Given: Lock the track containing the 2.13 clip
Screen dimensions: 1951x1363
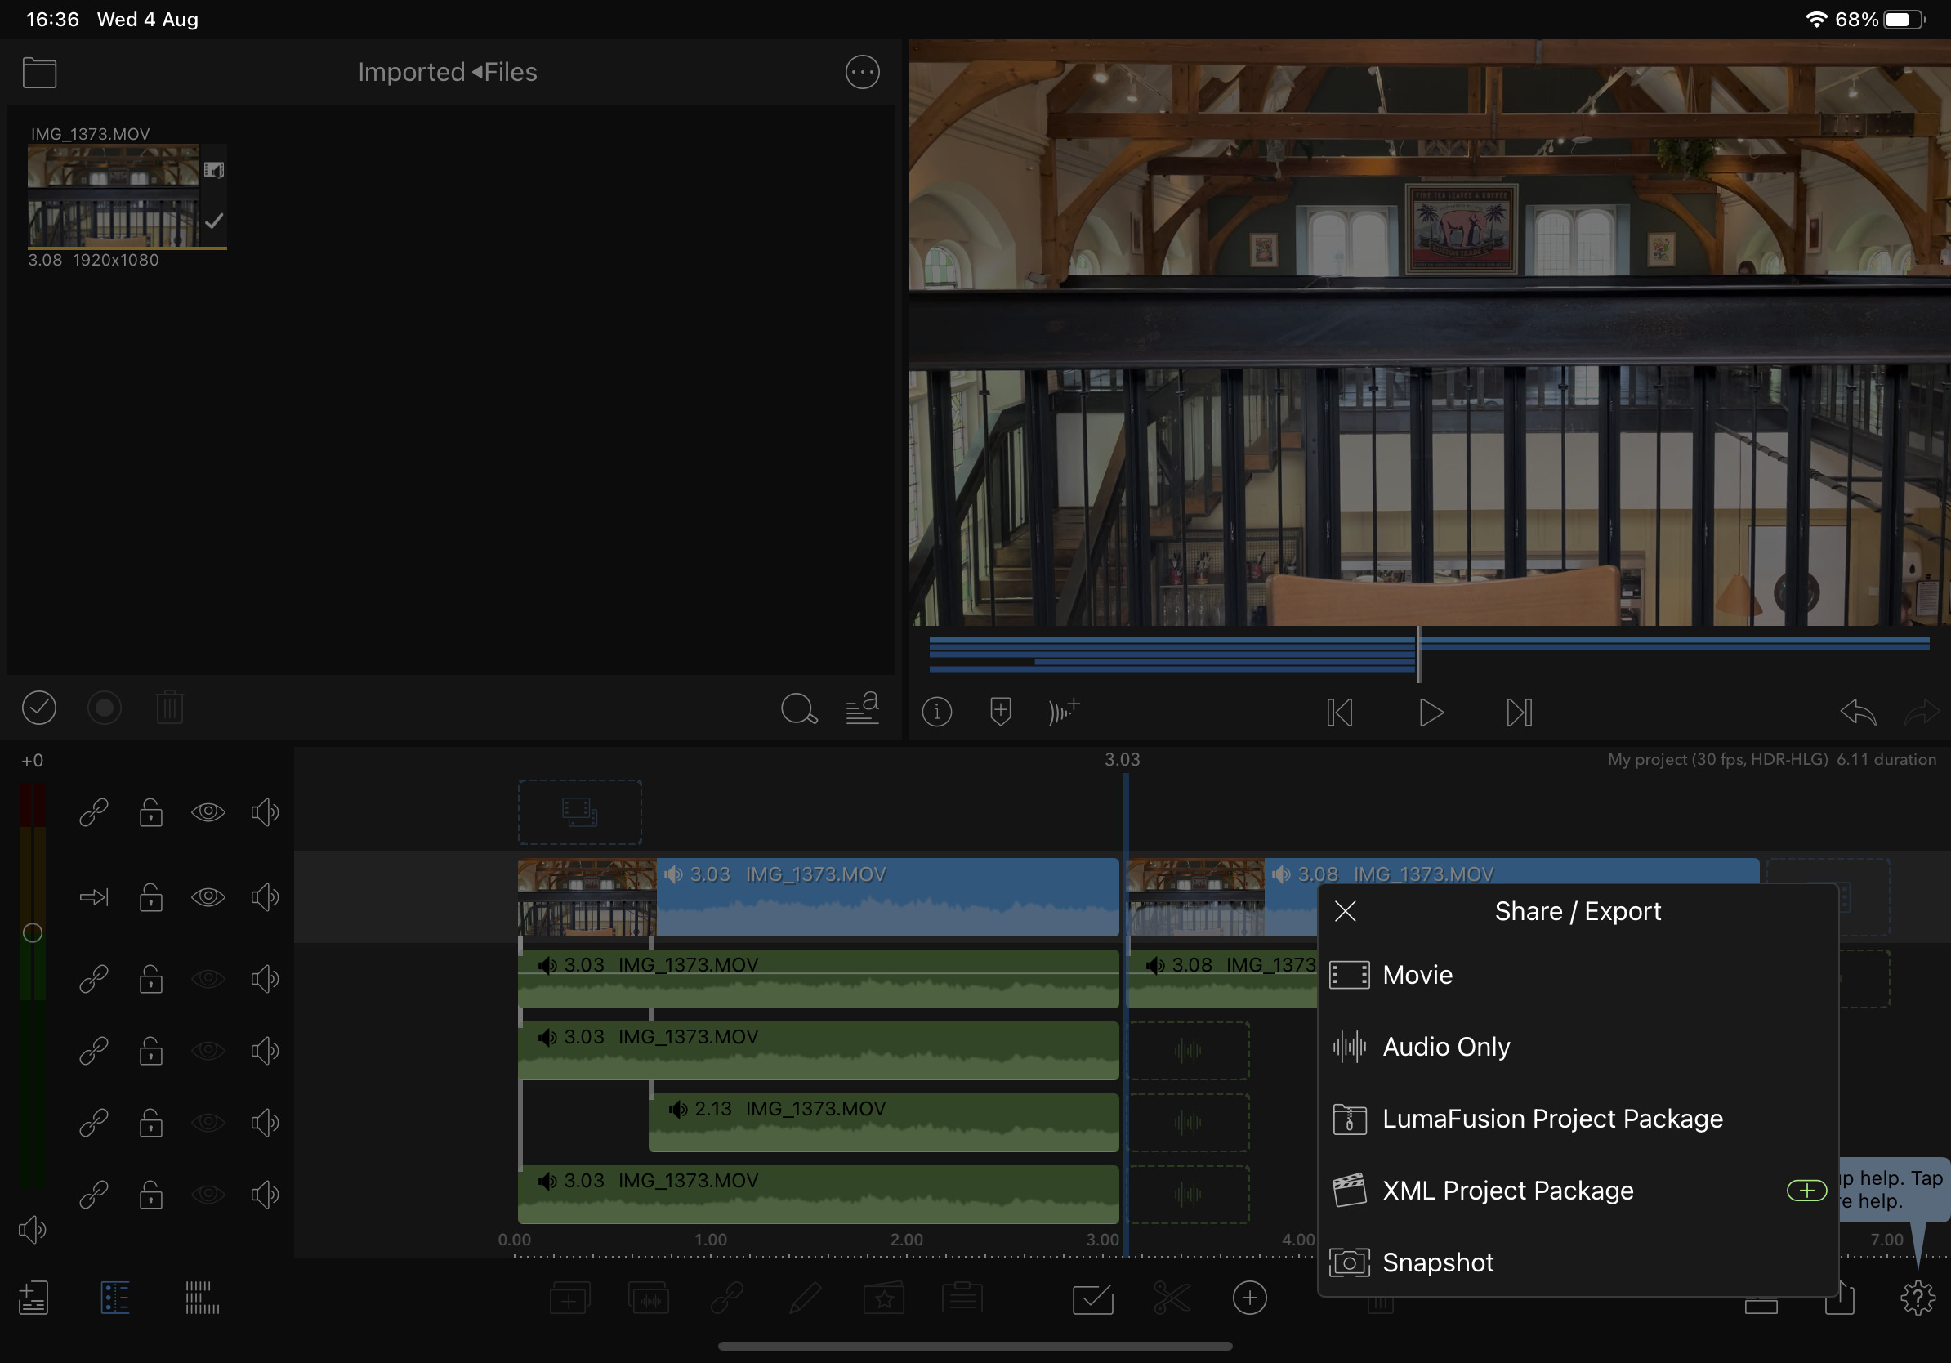Looking at the screenshot, I should pyautogui.click(x=151, y=1123).
